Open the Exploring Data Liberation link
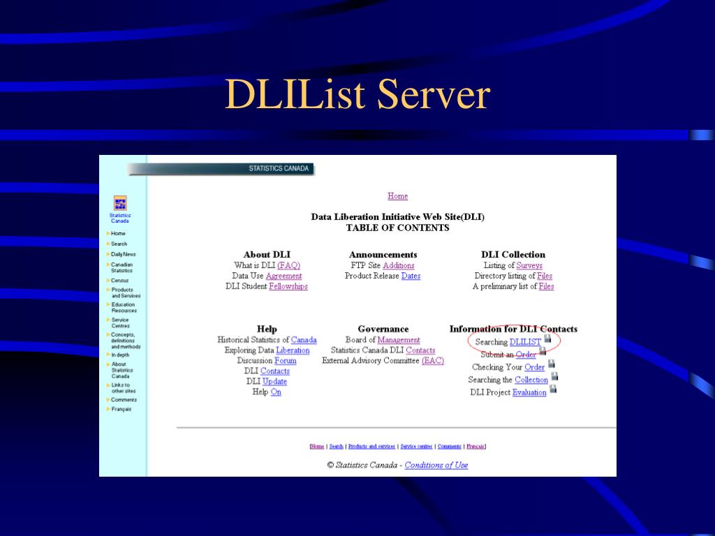 click(293, 350)
